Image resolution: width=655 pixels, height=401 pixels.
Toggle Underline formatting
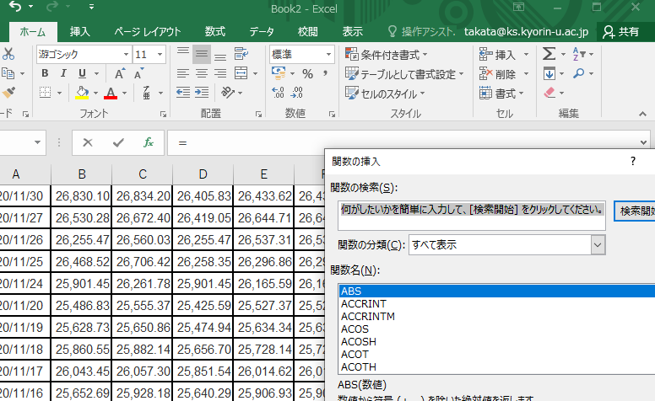click(82, 73)
